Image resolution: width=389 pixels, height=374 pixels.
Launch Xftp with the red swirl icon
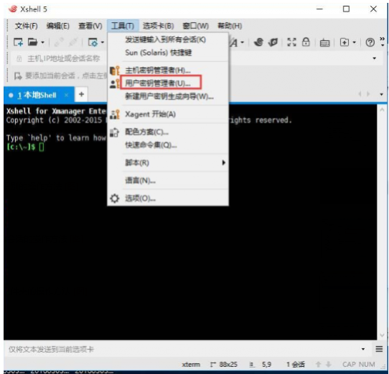(x=258, y=42)
